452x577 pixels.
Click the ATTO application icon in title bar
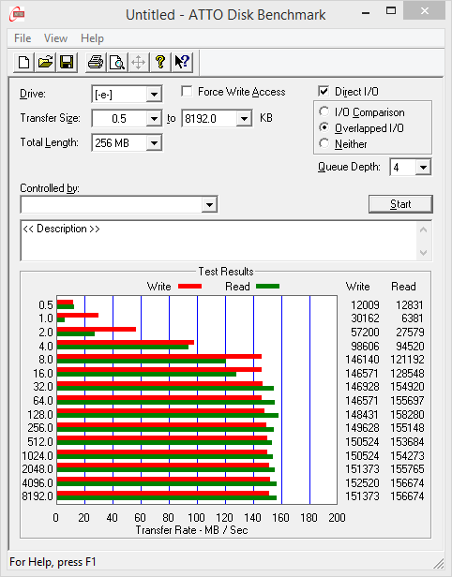click(x=17, y=14)
